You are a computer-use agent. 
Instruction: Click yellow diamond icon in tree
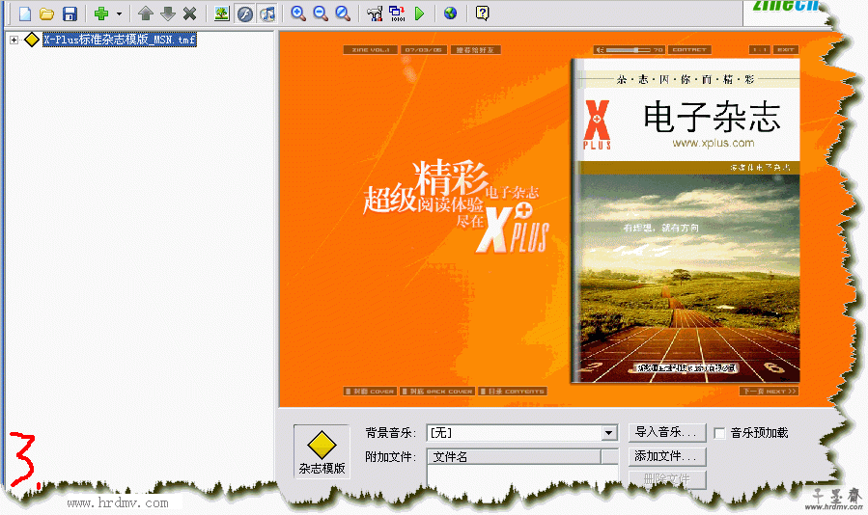32,40
